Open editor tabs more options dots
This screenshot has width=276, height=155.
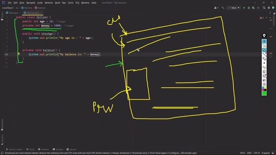pos(270,13)
